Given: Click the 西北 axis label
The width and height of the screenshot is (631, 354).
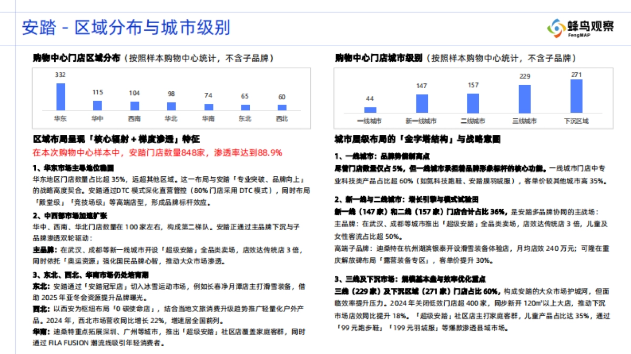Looking at the screenshot, I should 282,118.
